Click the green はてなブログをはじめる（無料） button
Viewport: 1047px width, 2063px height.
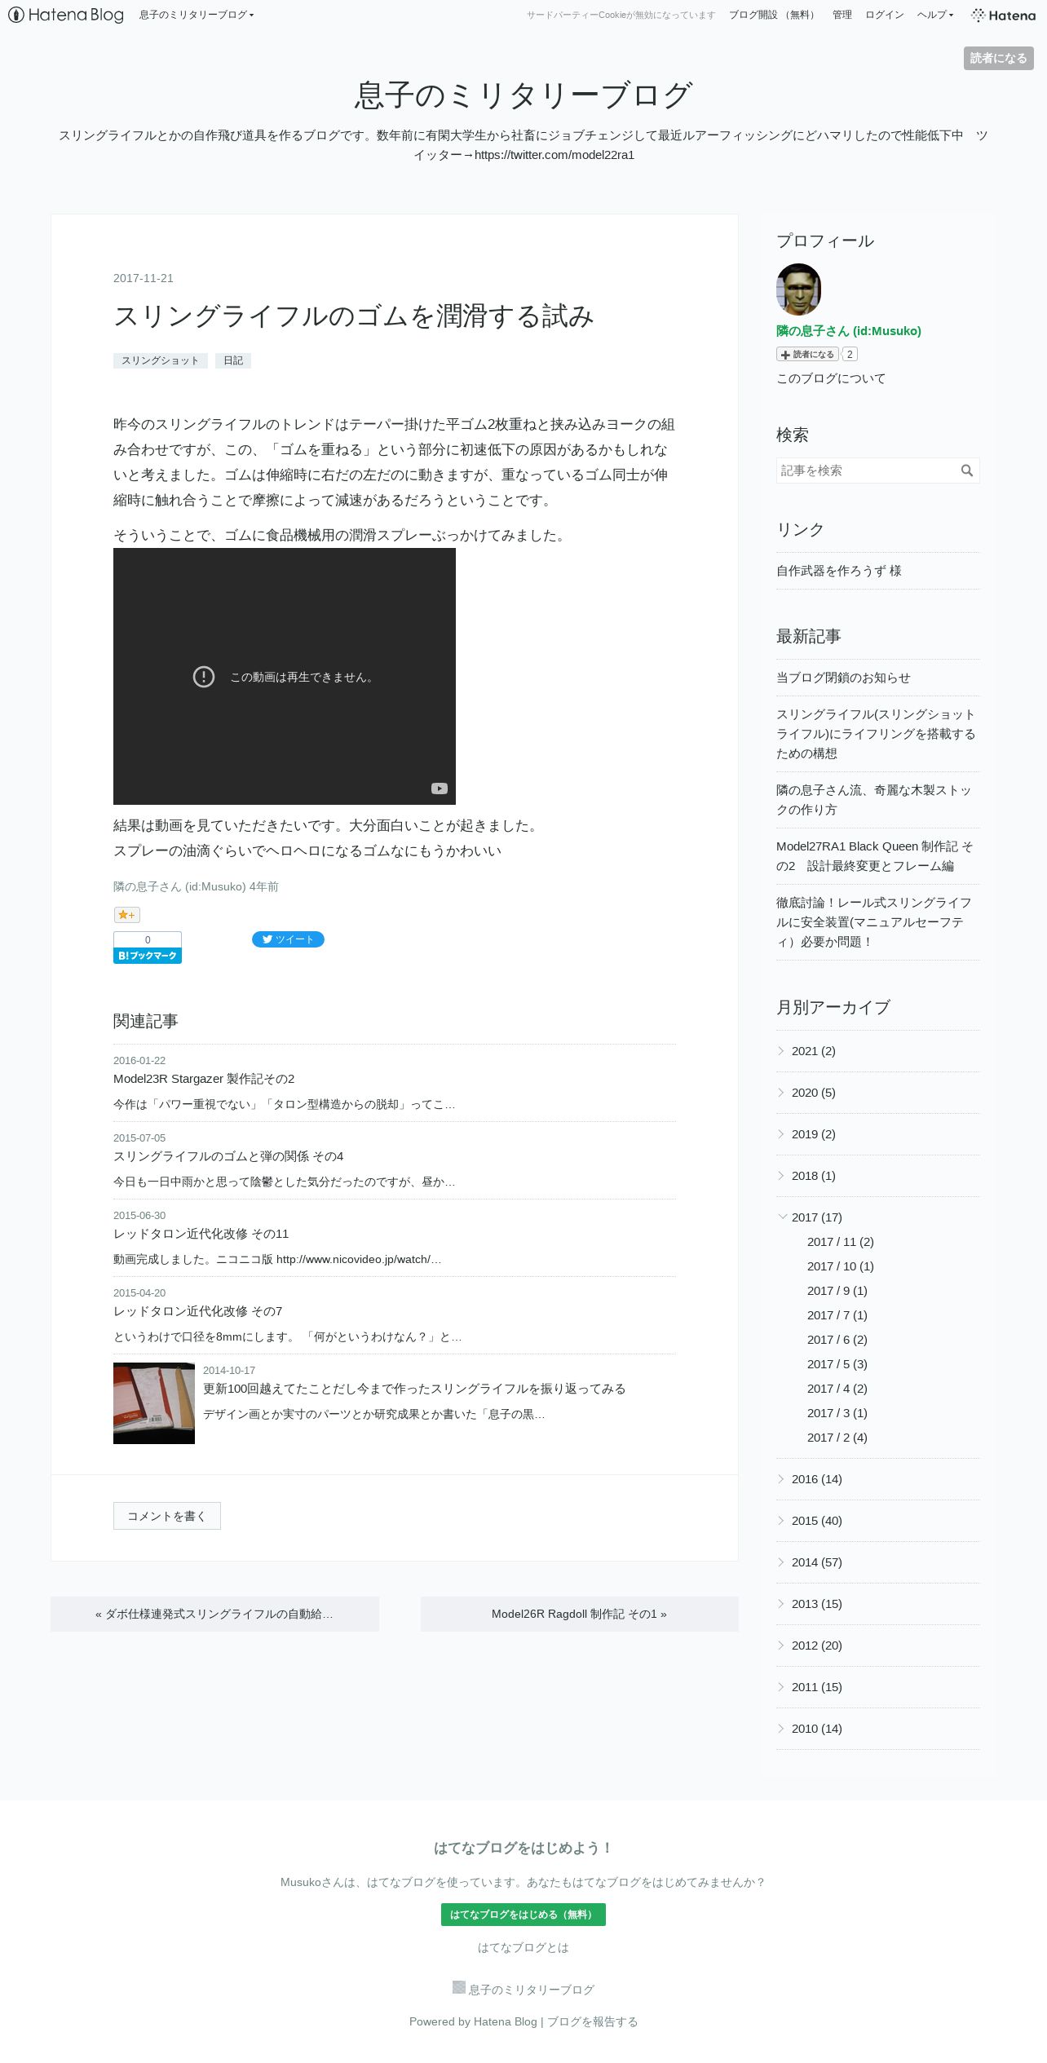tap(523, 1915)
